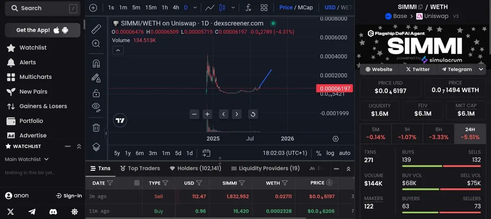
Task: Copy SIMMI token address icon
Action: (x=420, y=7)
